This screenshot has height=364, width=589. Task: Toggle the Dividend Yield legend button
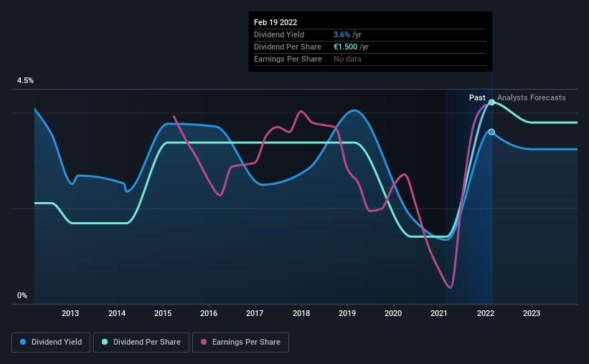[51, 343]
